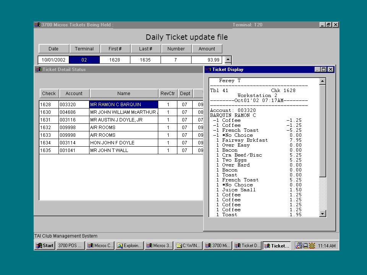Open the C:\WIN... taskbar window

(188, 246)
